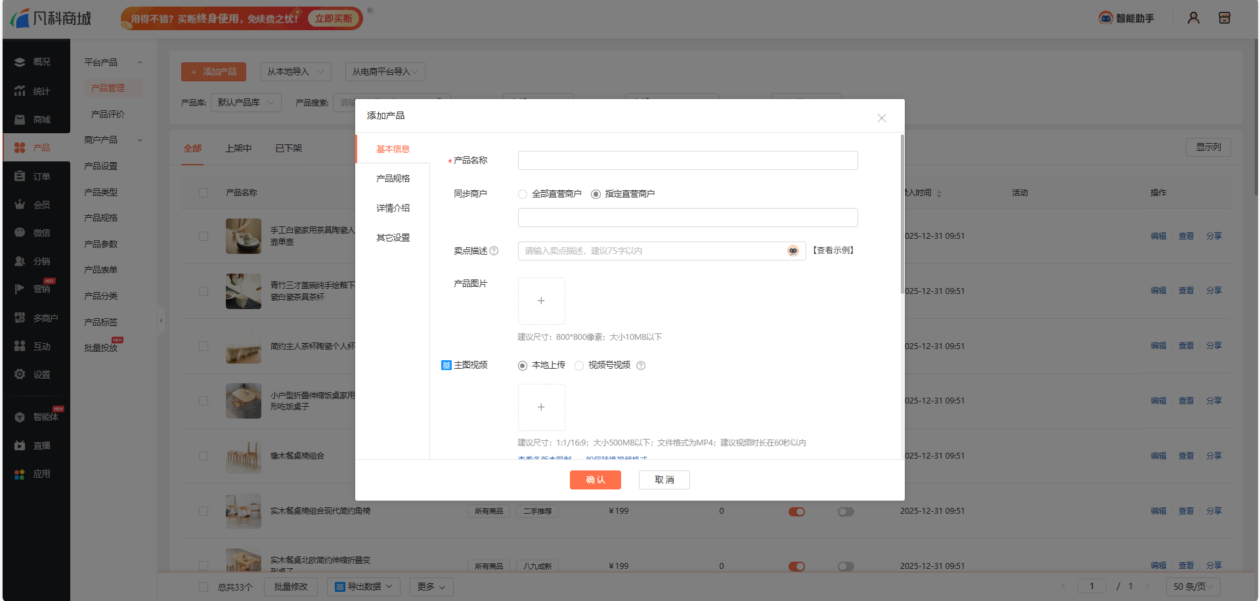Open the user account icon in header

click(x=1193, y=18)
